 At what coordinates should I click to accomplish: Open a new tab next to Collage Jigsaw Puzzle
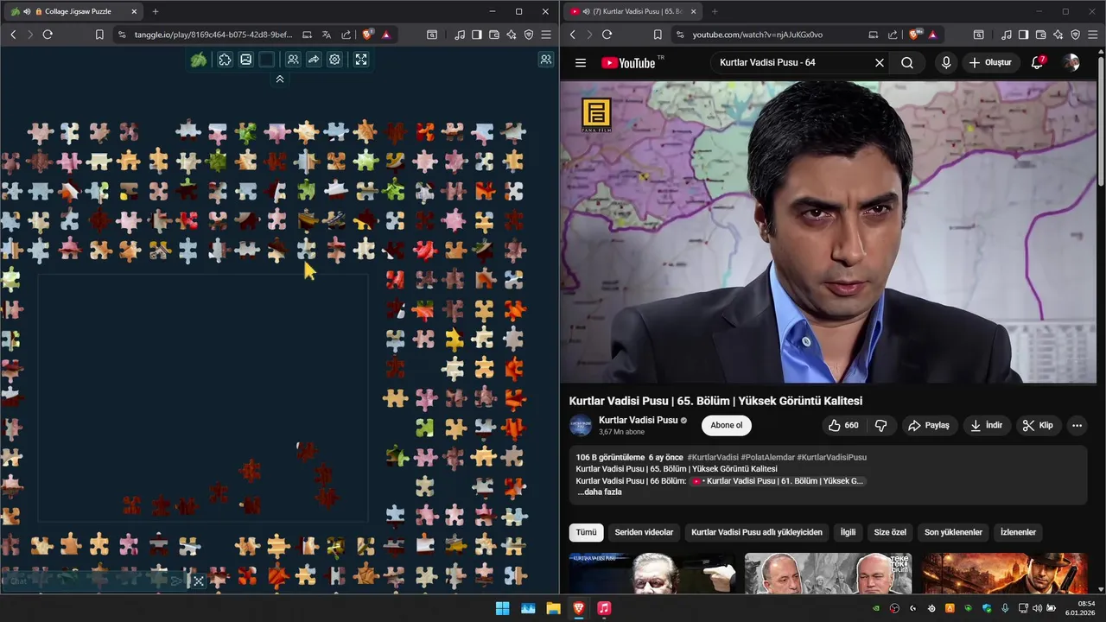(156, 11)
